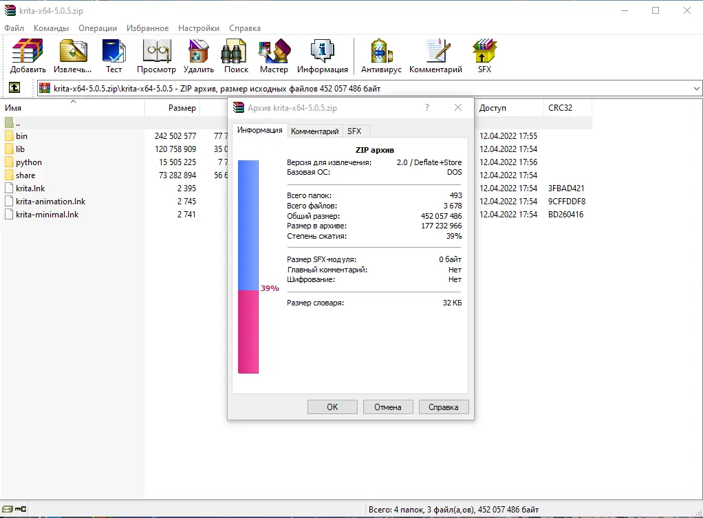The image size is (703, 518).
Task: Sort by the Размер column header
Action: pos(172,107)
